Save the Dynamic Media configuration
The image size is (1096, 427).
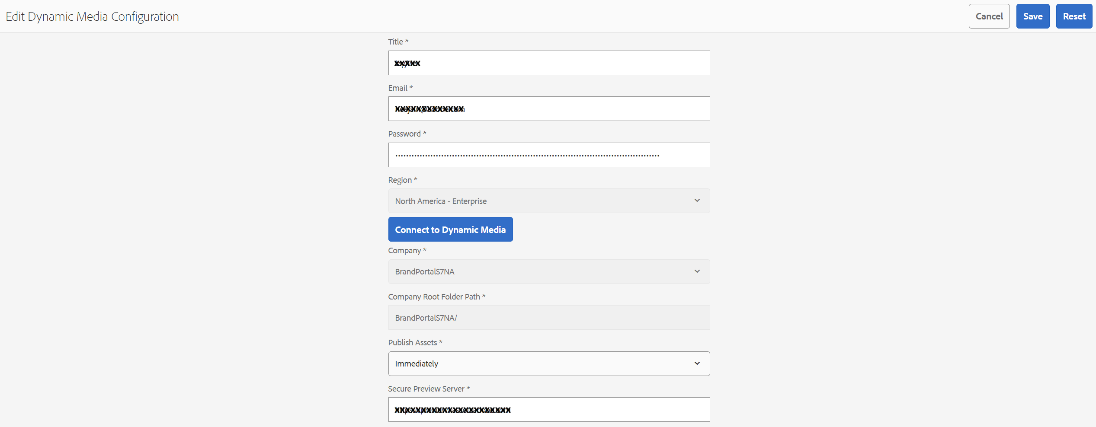tap(1032, 16)
